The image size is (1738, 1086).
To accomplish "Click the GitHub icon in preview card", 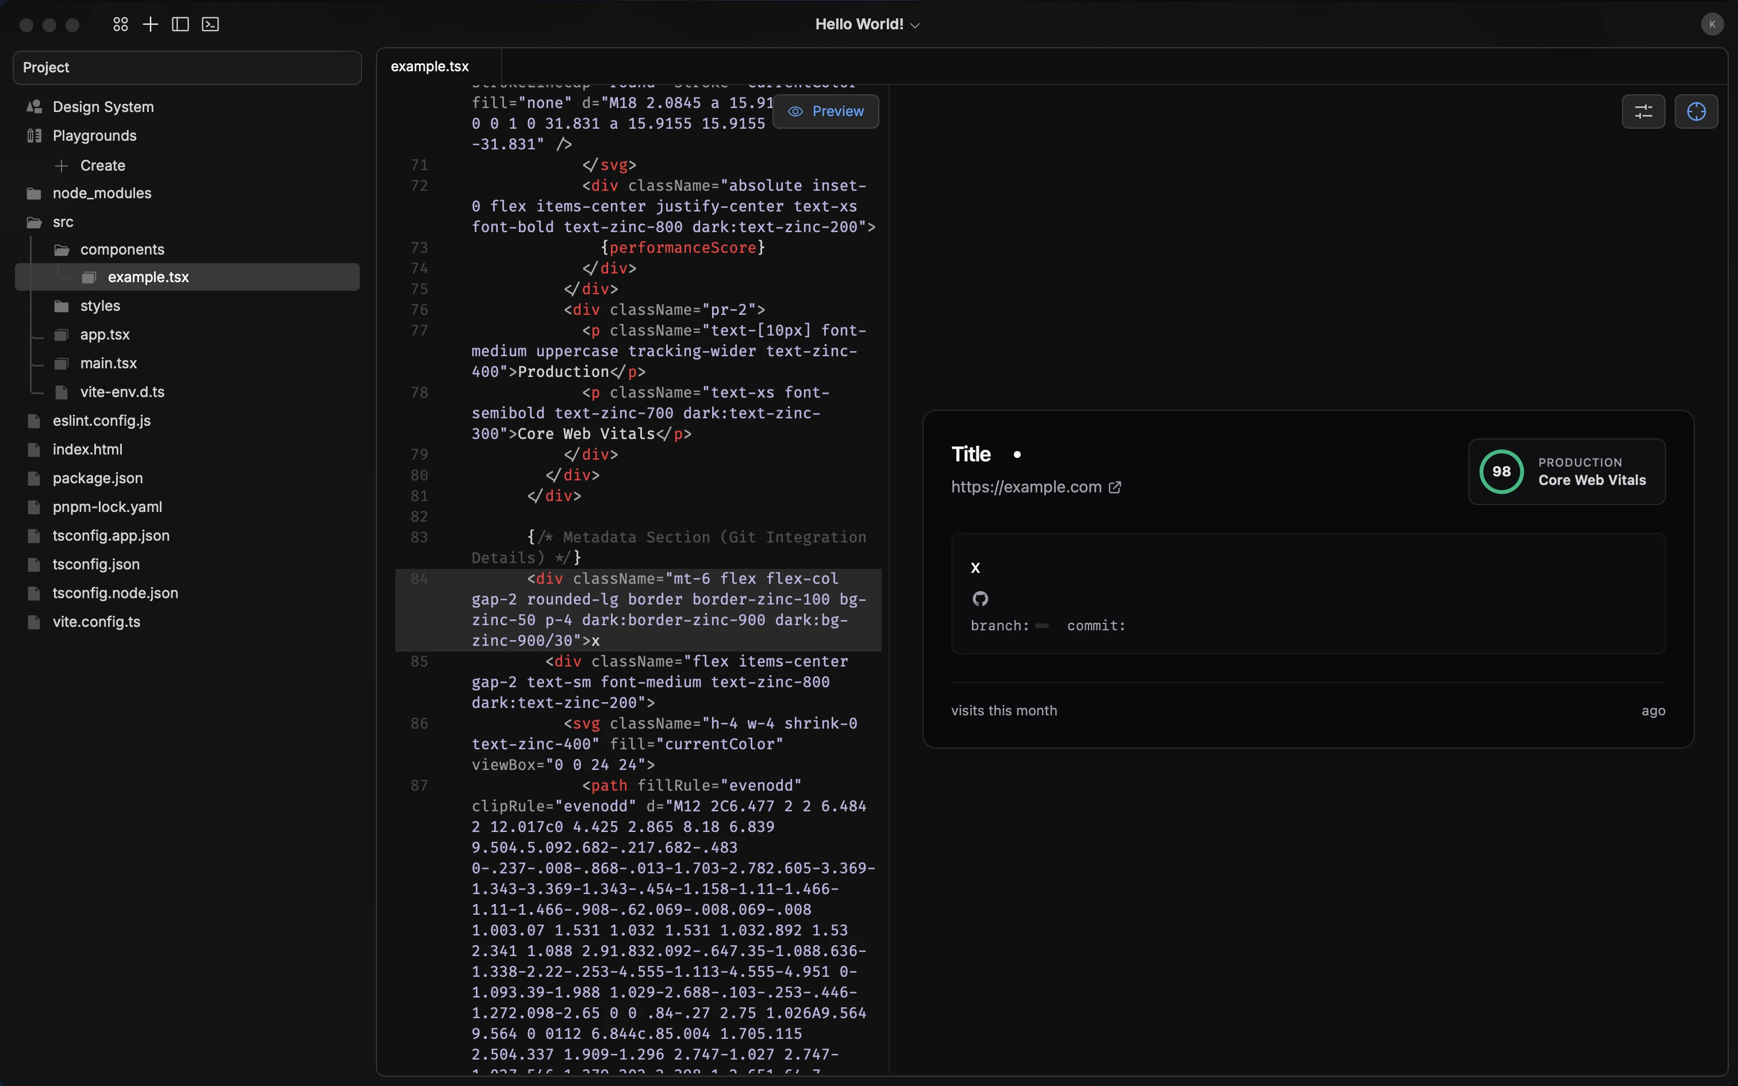I will 980,599.
